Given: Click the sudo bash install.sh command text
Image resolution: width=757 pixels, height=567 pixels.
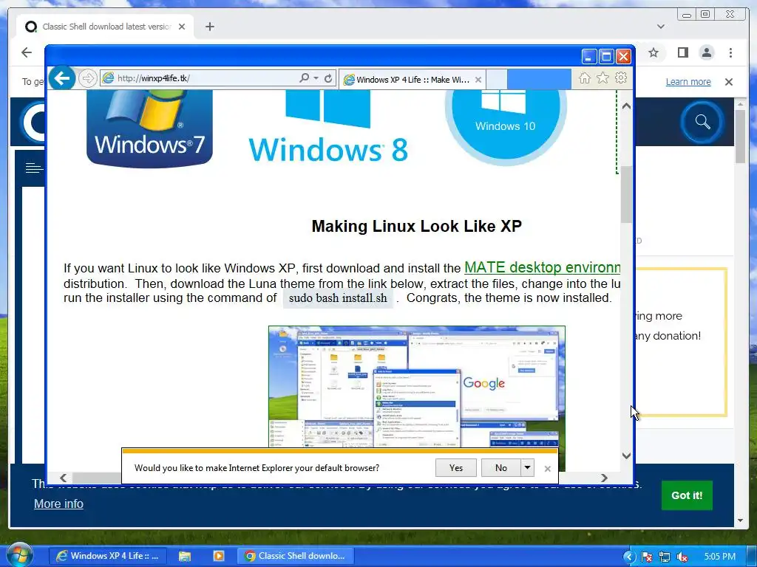Looking at the screenshot, I should click(x=338, y=298).
